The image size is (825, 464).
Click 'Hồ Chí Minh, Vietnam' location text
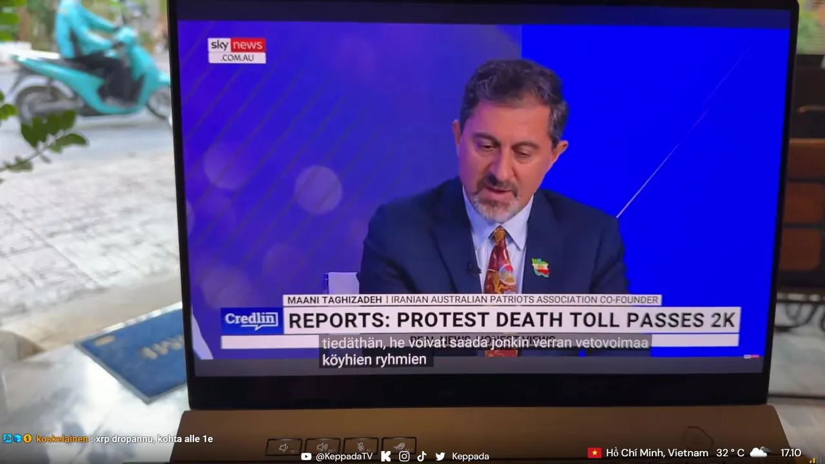[657, 453]
